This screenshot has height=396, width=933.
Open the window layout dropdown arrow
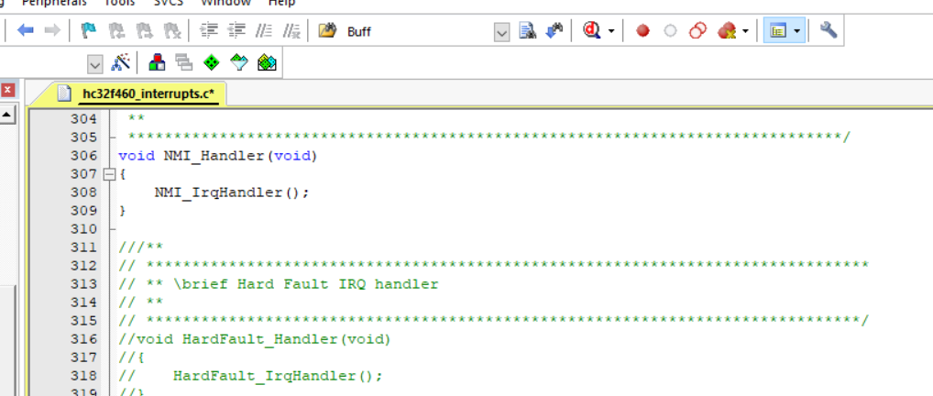(x=797, y=31)
